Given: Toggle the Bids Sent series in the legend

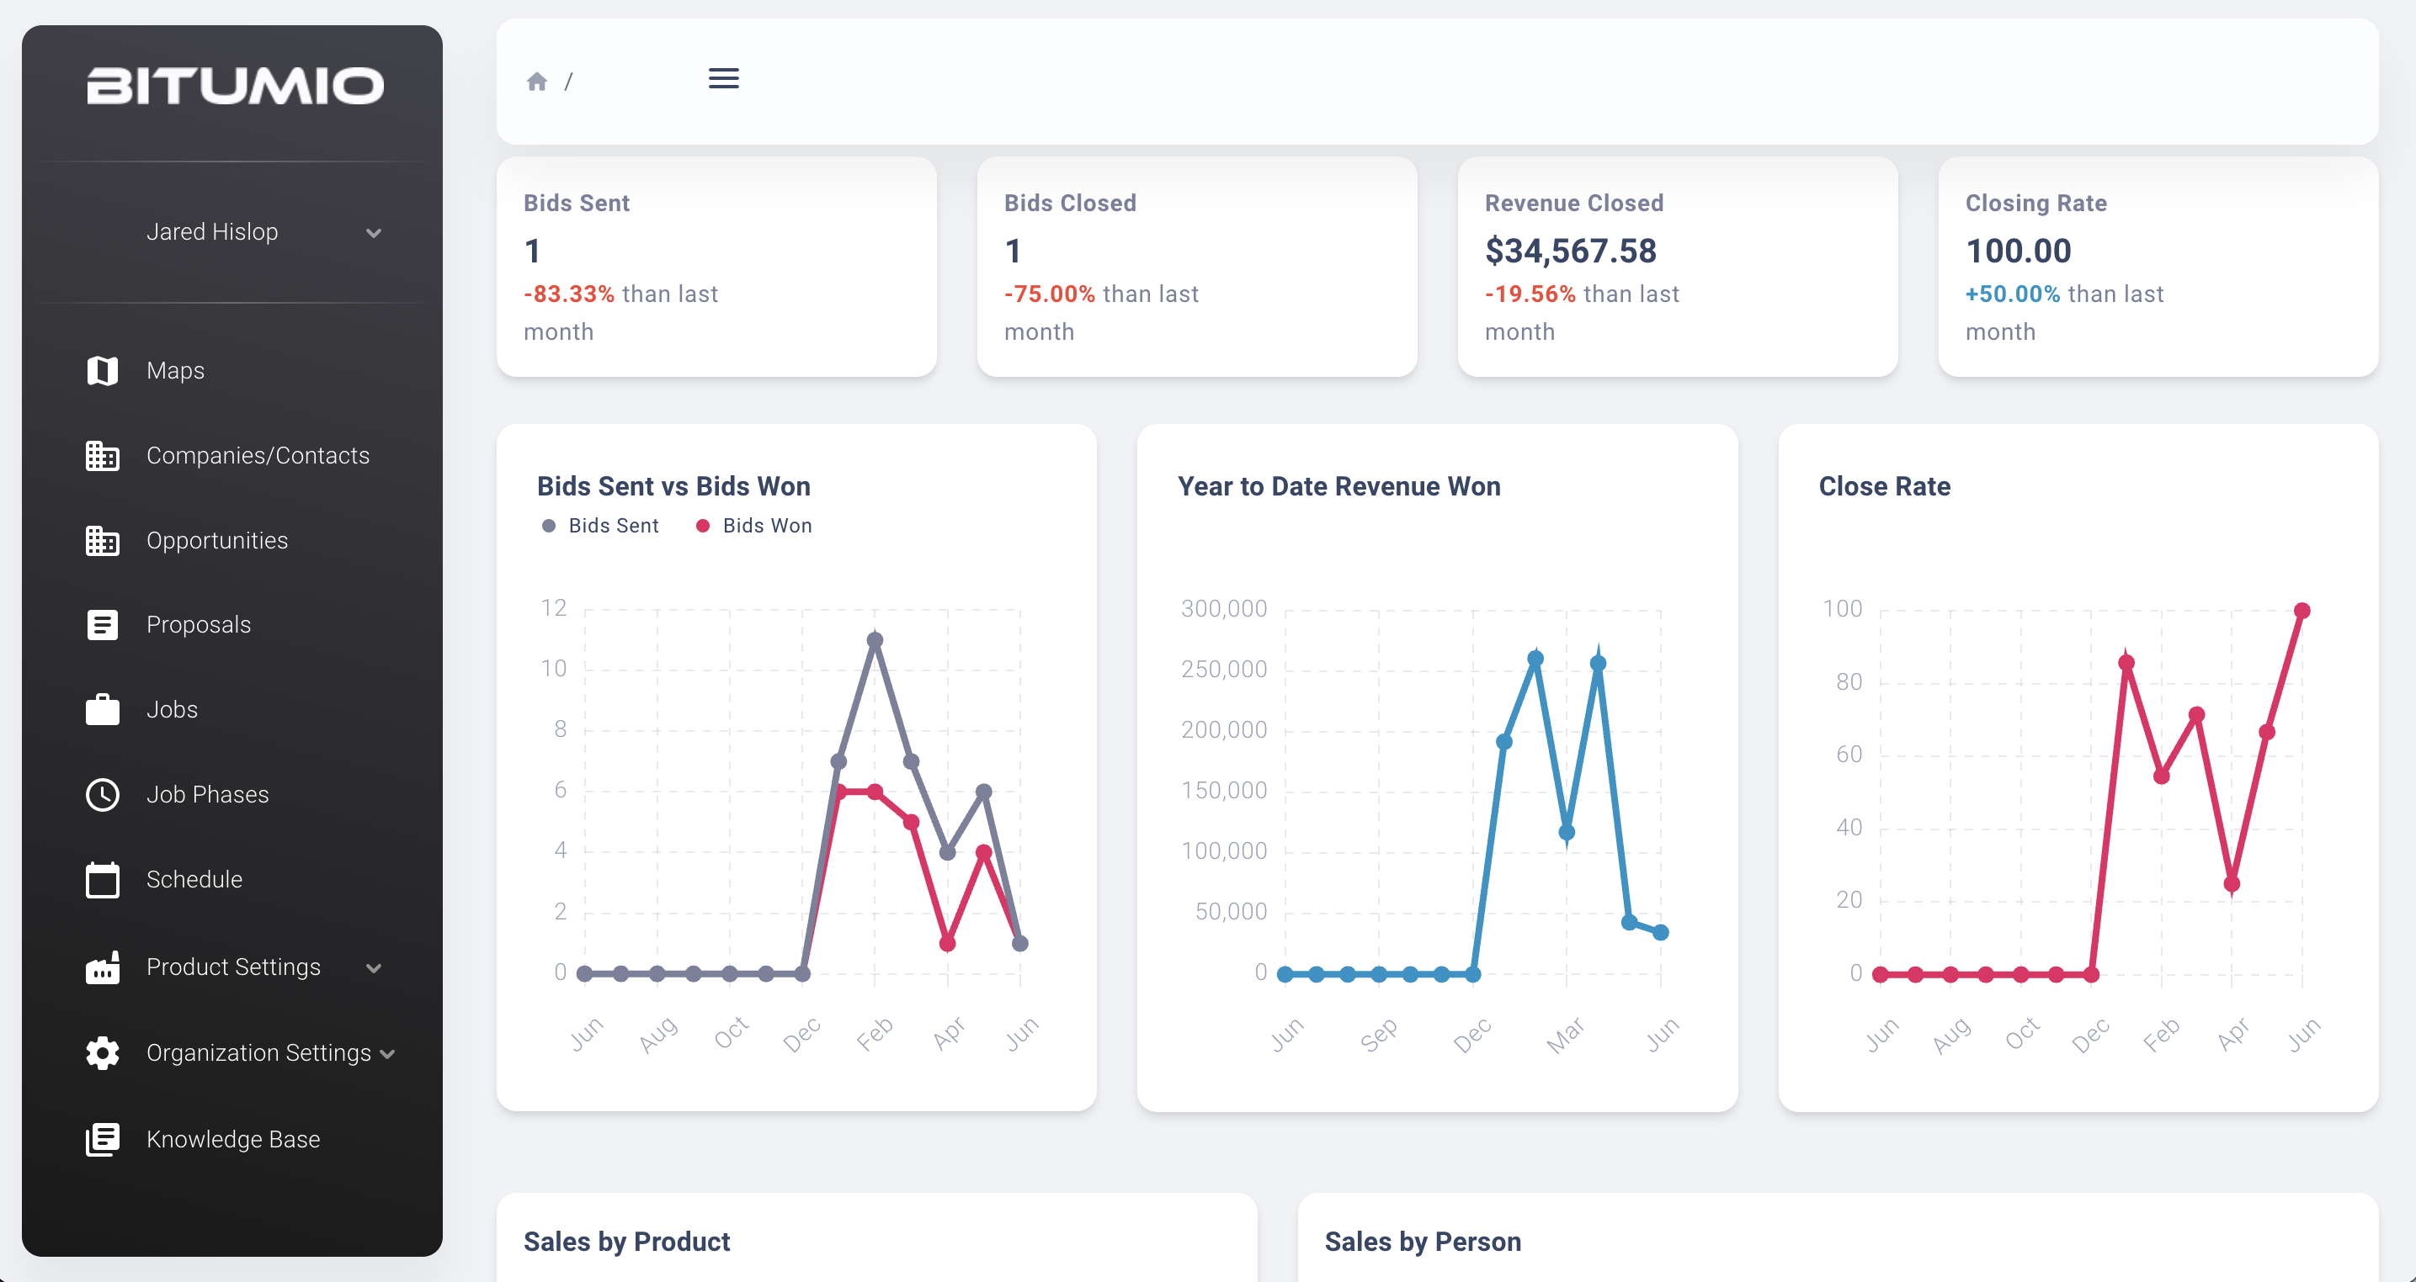Looking at the screenshot, I should pyautogui.click(x=549, y=525).
